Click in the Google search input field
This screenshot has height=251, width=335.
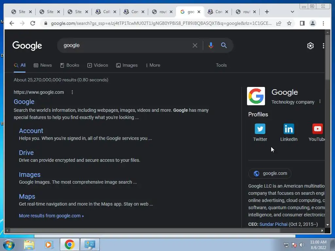(126, 45)
